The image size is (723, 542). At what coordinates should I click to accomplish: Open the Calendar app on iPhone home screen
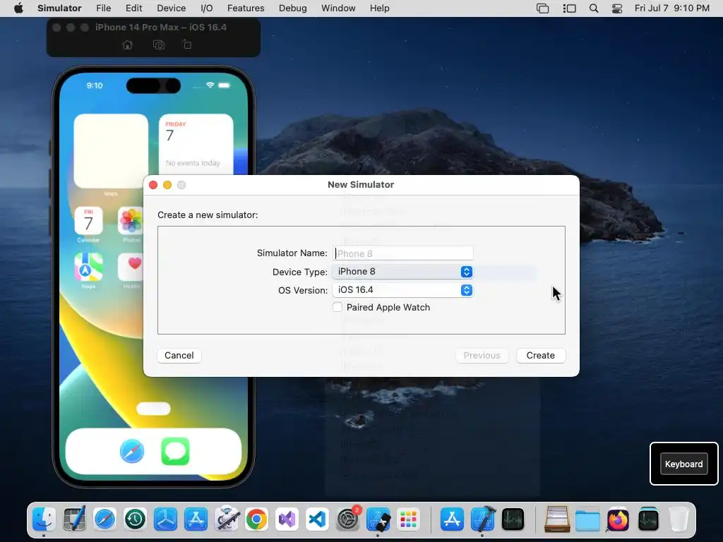tap(88, 221)
